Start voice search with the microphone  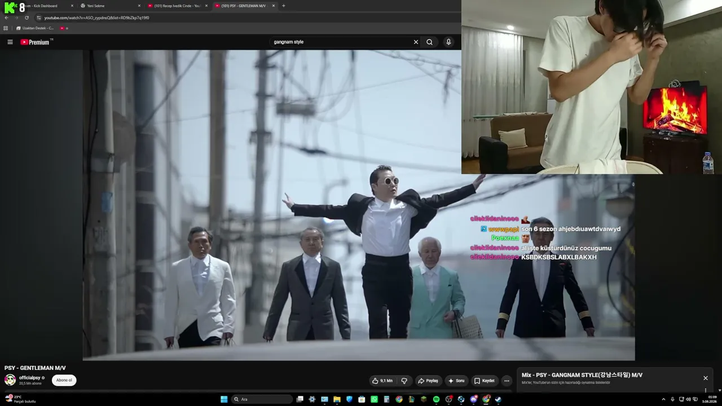coord(448,42)
